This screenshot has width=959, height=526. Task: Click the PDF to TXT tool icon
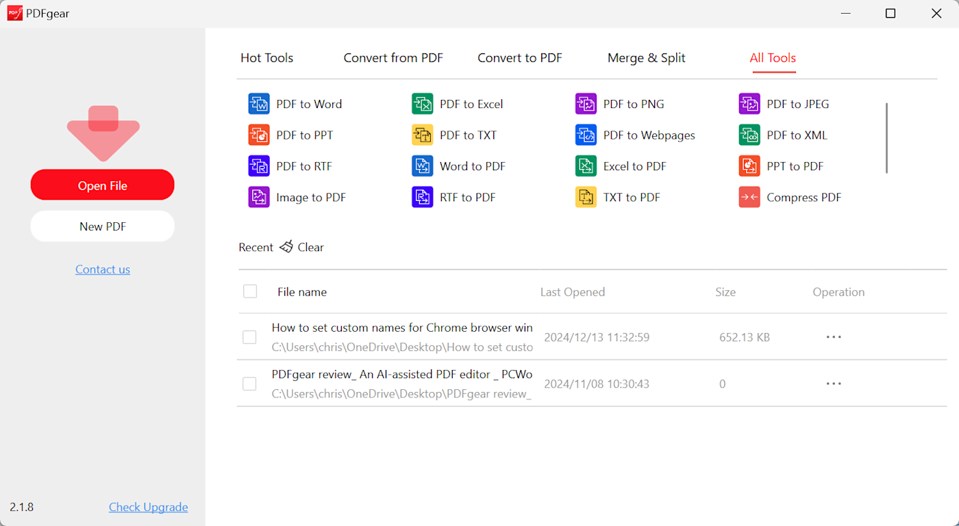tap(422, 135)
